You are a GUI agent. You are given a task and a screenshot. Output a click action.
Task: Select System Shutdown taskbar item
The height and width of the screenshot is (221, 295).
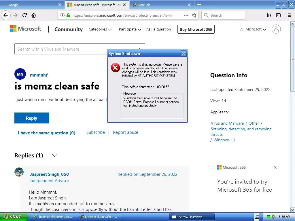pos(192,217)
